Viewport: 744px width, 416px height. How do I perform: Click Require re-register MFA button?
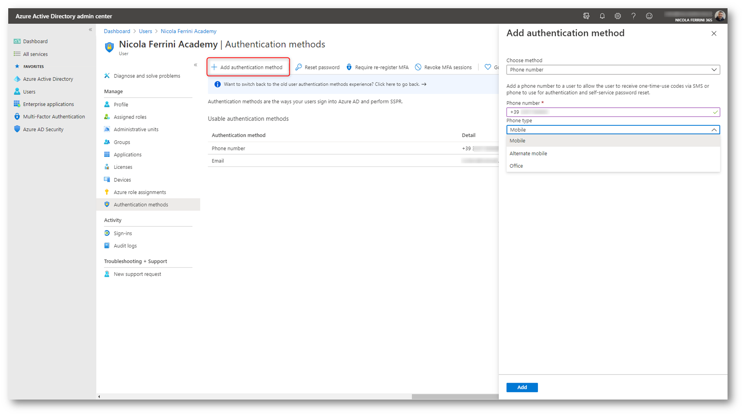[x=377, y=67]
